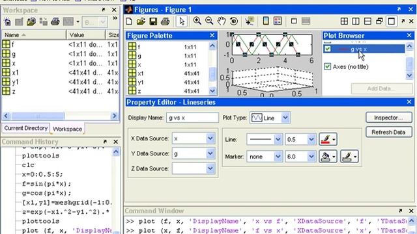Switch to the Workspace tab
Screen dimensions: 417x234
tap(67, 129)
